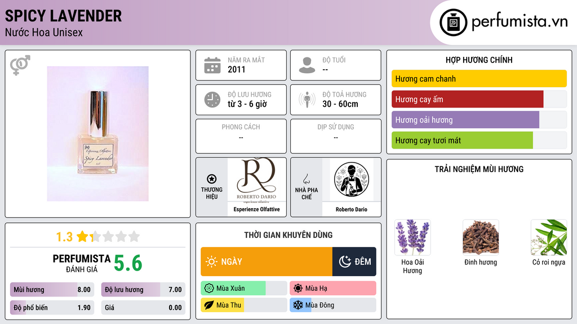Click the last empty rating star
577x324 pixels.
tap(134, 236)
